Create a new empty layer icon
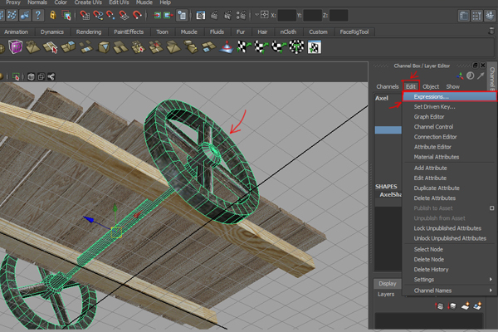 point(465,306)
